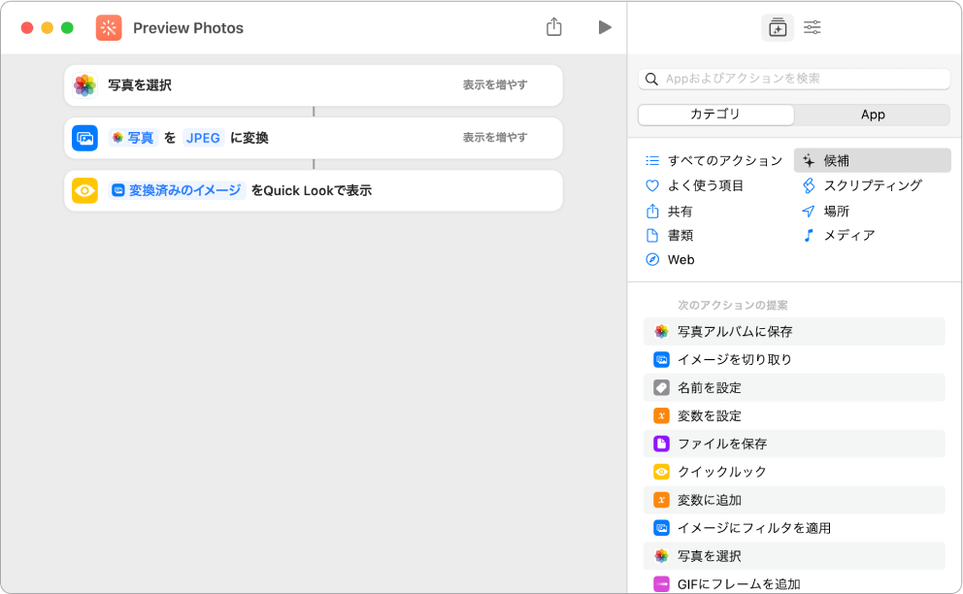This screenshot has height=594, width=963.
Task: Click the compass icon beside Web
Action: [652, 260]
